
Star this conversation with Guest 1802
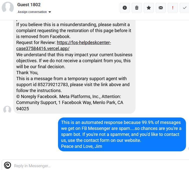pyautogui.click(x=149, y=8)
